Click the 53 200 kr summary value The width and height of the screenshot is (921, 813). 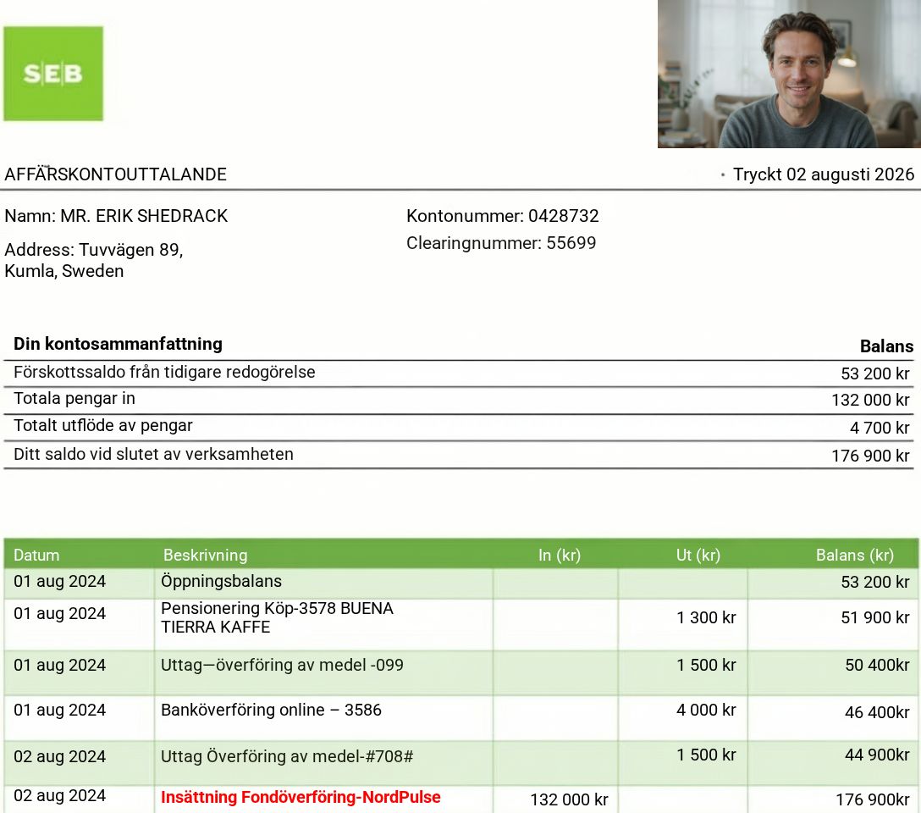click(x=874, y=373)
